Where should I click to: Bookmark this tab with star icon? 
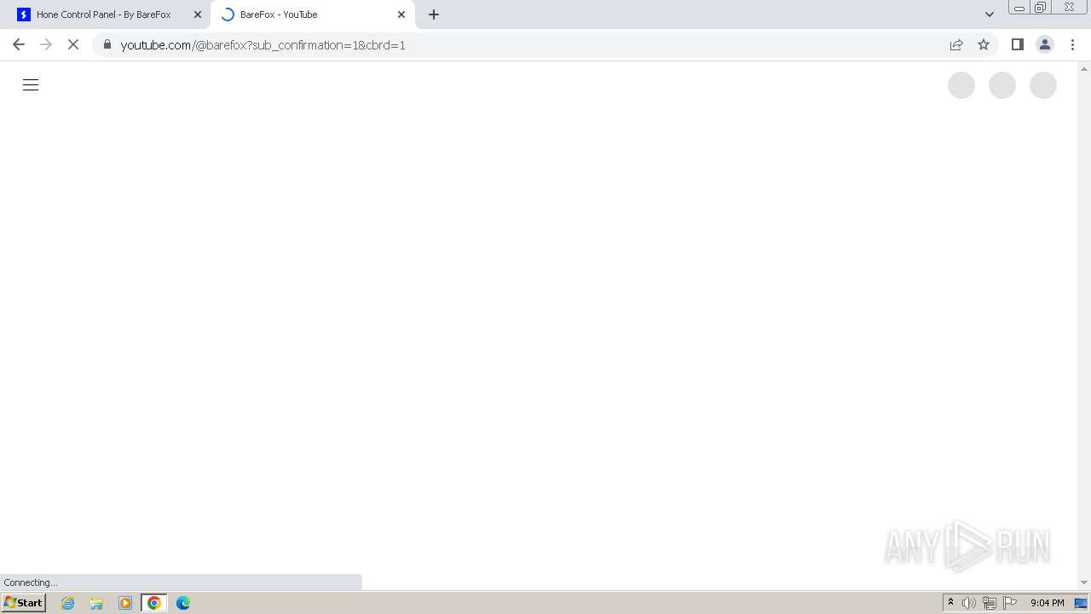pyautogui.click(x=984, y=44)
